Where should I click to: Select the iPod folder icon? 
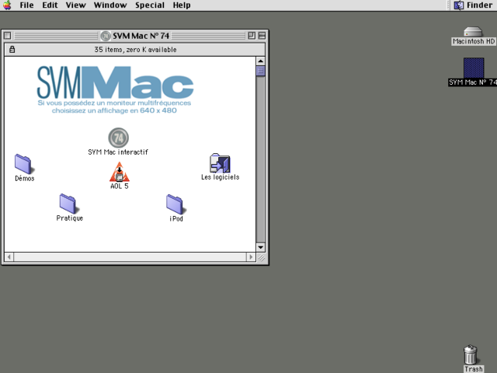[176, 204]
